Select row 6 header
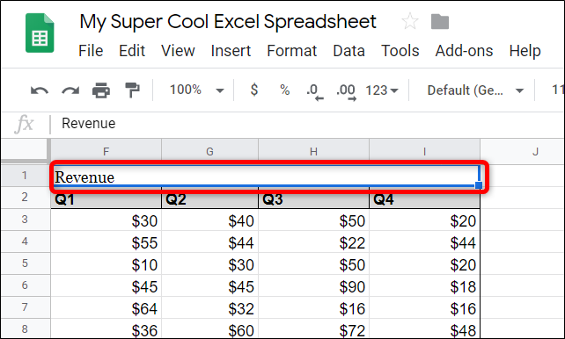The image size is (565, 339). pyautogui.click(x=25, y=285)
